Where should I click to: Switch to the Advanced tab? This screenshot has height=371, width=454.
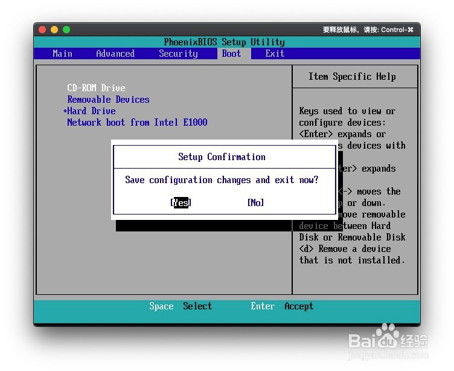click(x=115, y=54)
